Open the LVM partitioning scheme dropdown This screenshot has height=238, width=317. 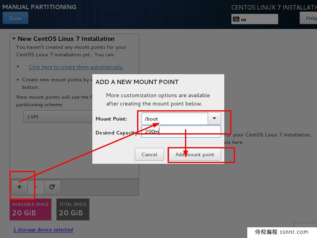point(58,117)
